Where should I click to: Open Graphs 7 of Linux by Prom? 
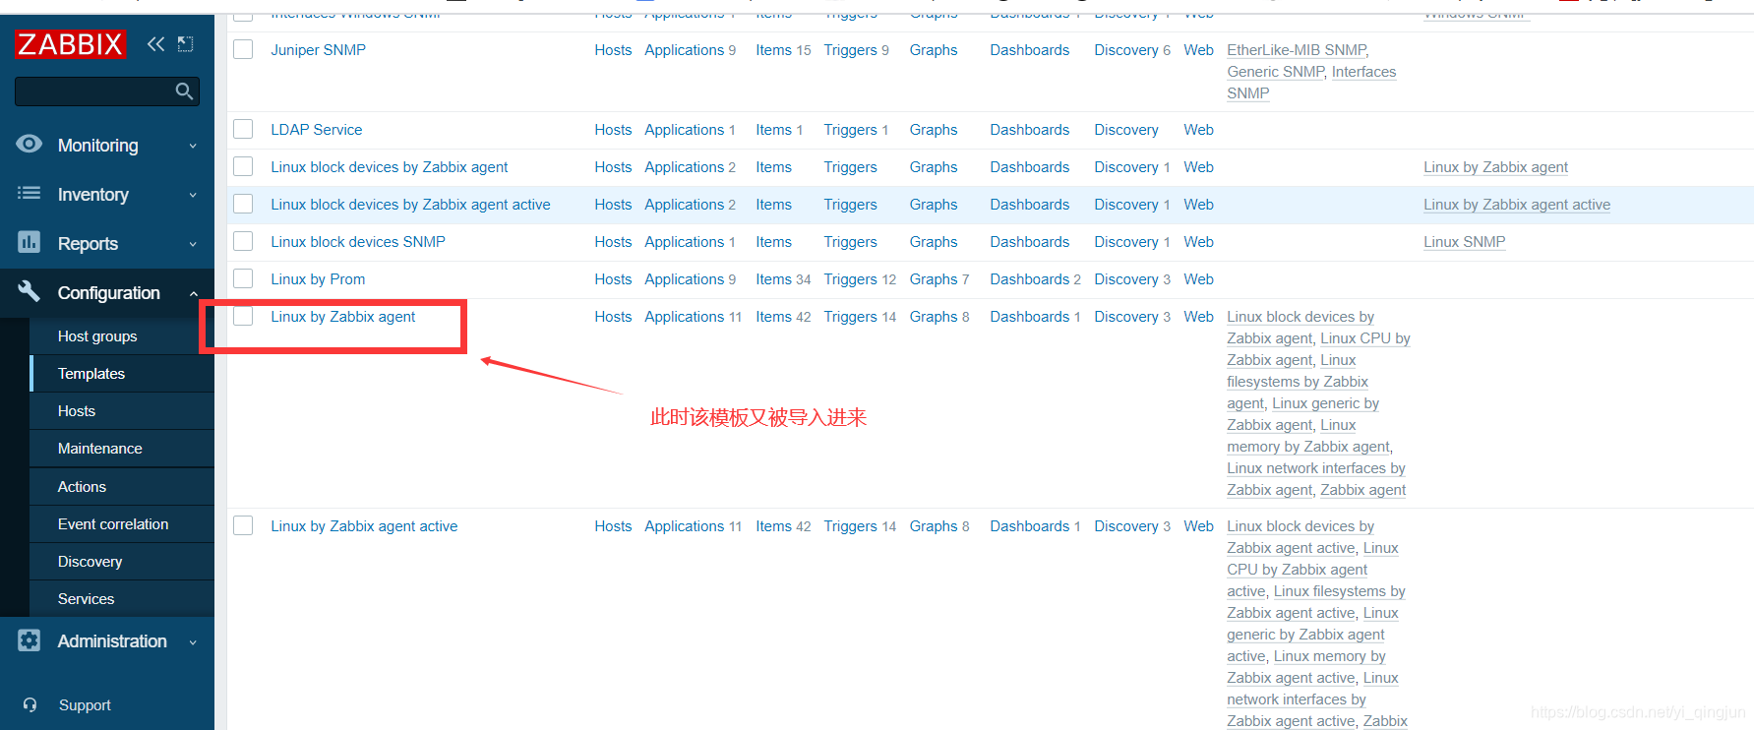coord(939,279)
